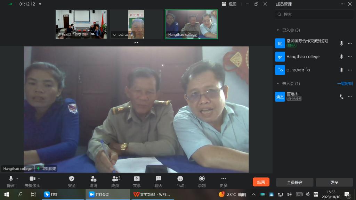This screenshot has width=356, height=200.
Task: Click the red 结束 (End) button
Action: pyautogui.click(x=261, y=182)
